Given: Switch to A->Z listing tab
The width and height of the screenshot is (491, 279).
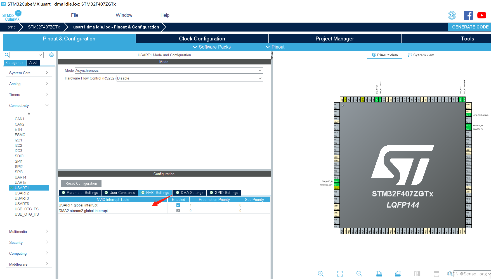Looking at the screenshot, I should click(x=33, y=62).
